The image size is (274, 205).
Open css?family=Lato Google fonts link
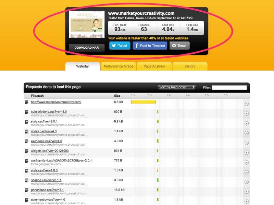pyautogui.click(x=61, y=160)
